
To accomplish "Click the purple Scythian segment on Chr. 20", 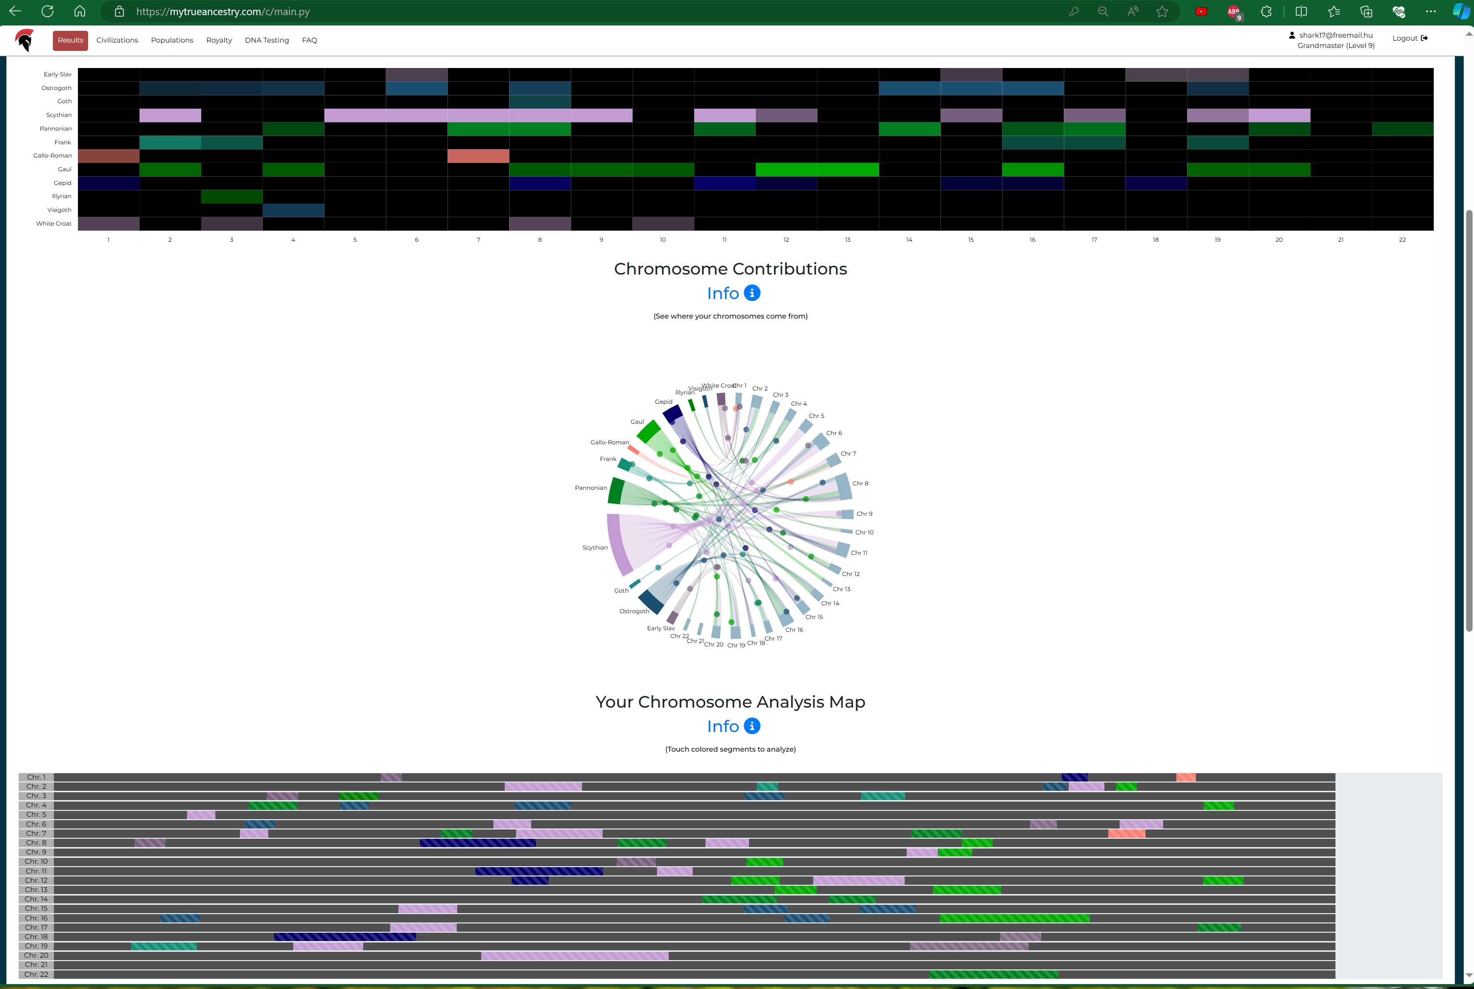I will pos(574,956).
